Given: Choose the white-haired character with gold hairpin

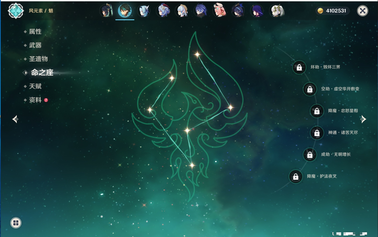Looking at the screenshot, I should tap(277, 11).
